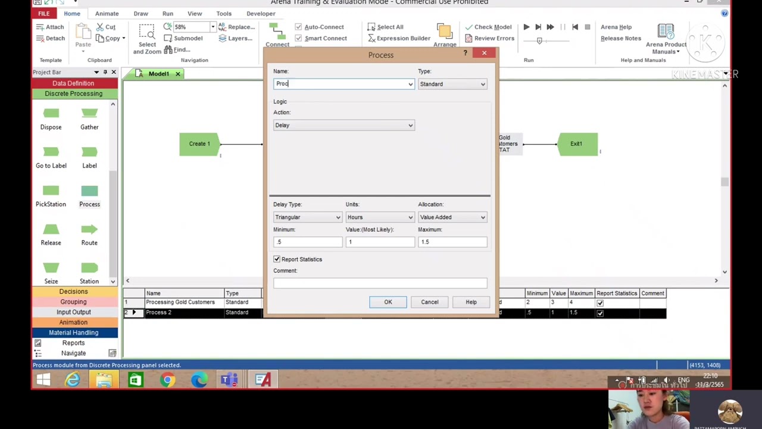Uncheck Report Statistics in Process dialog
The height and width of the screenshot is (429, 762).
[x=277, y=259]
